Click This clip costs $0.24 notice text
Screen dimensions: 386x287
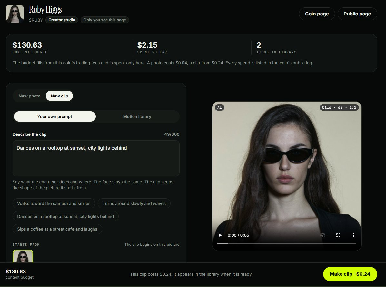pos(191,274)
